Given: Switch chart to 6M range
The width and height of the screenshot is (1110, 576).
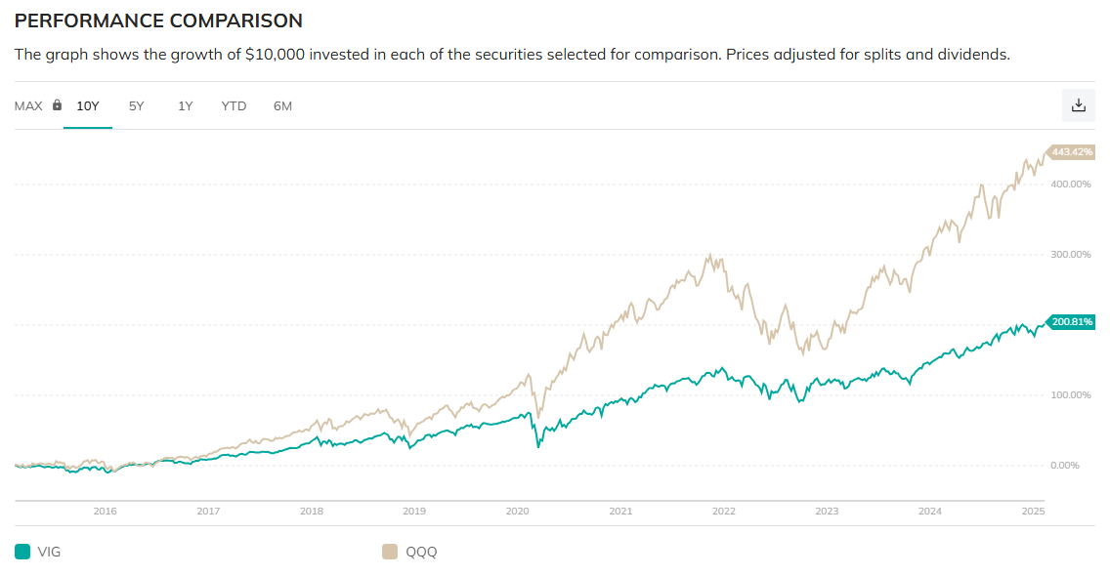Looking at the screenshot, I should (x=282, y=105).
